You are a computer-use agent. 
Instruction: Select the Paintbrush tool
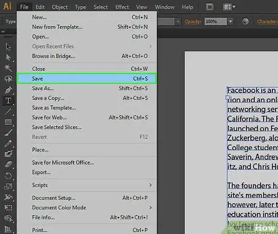[x=8, y=133]
